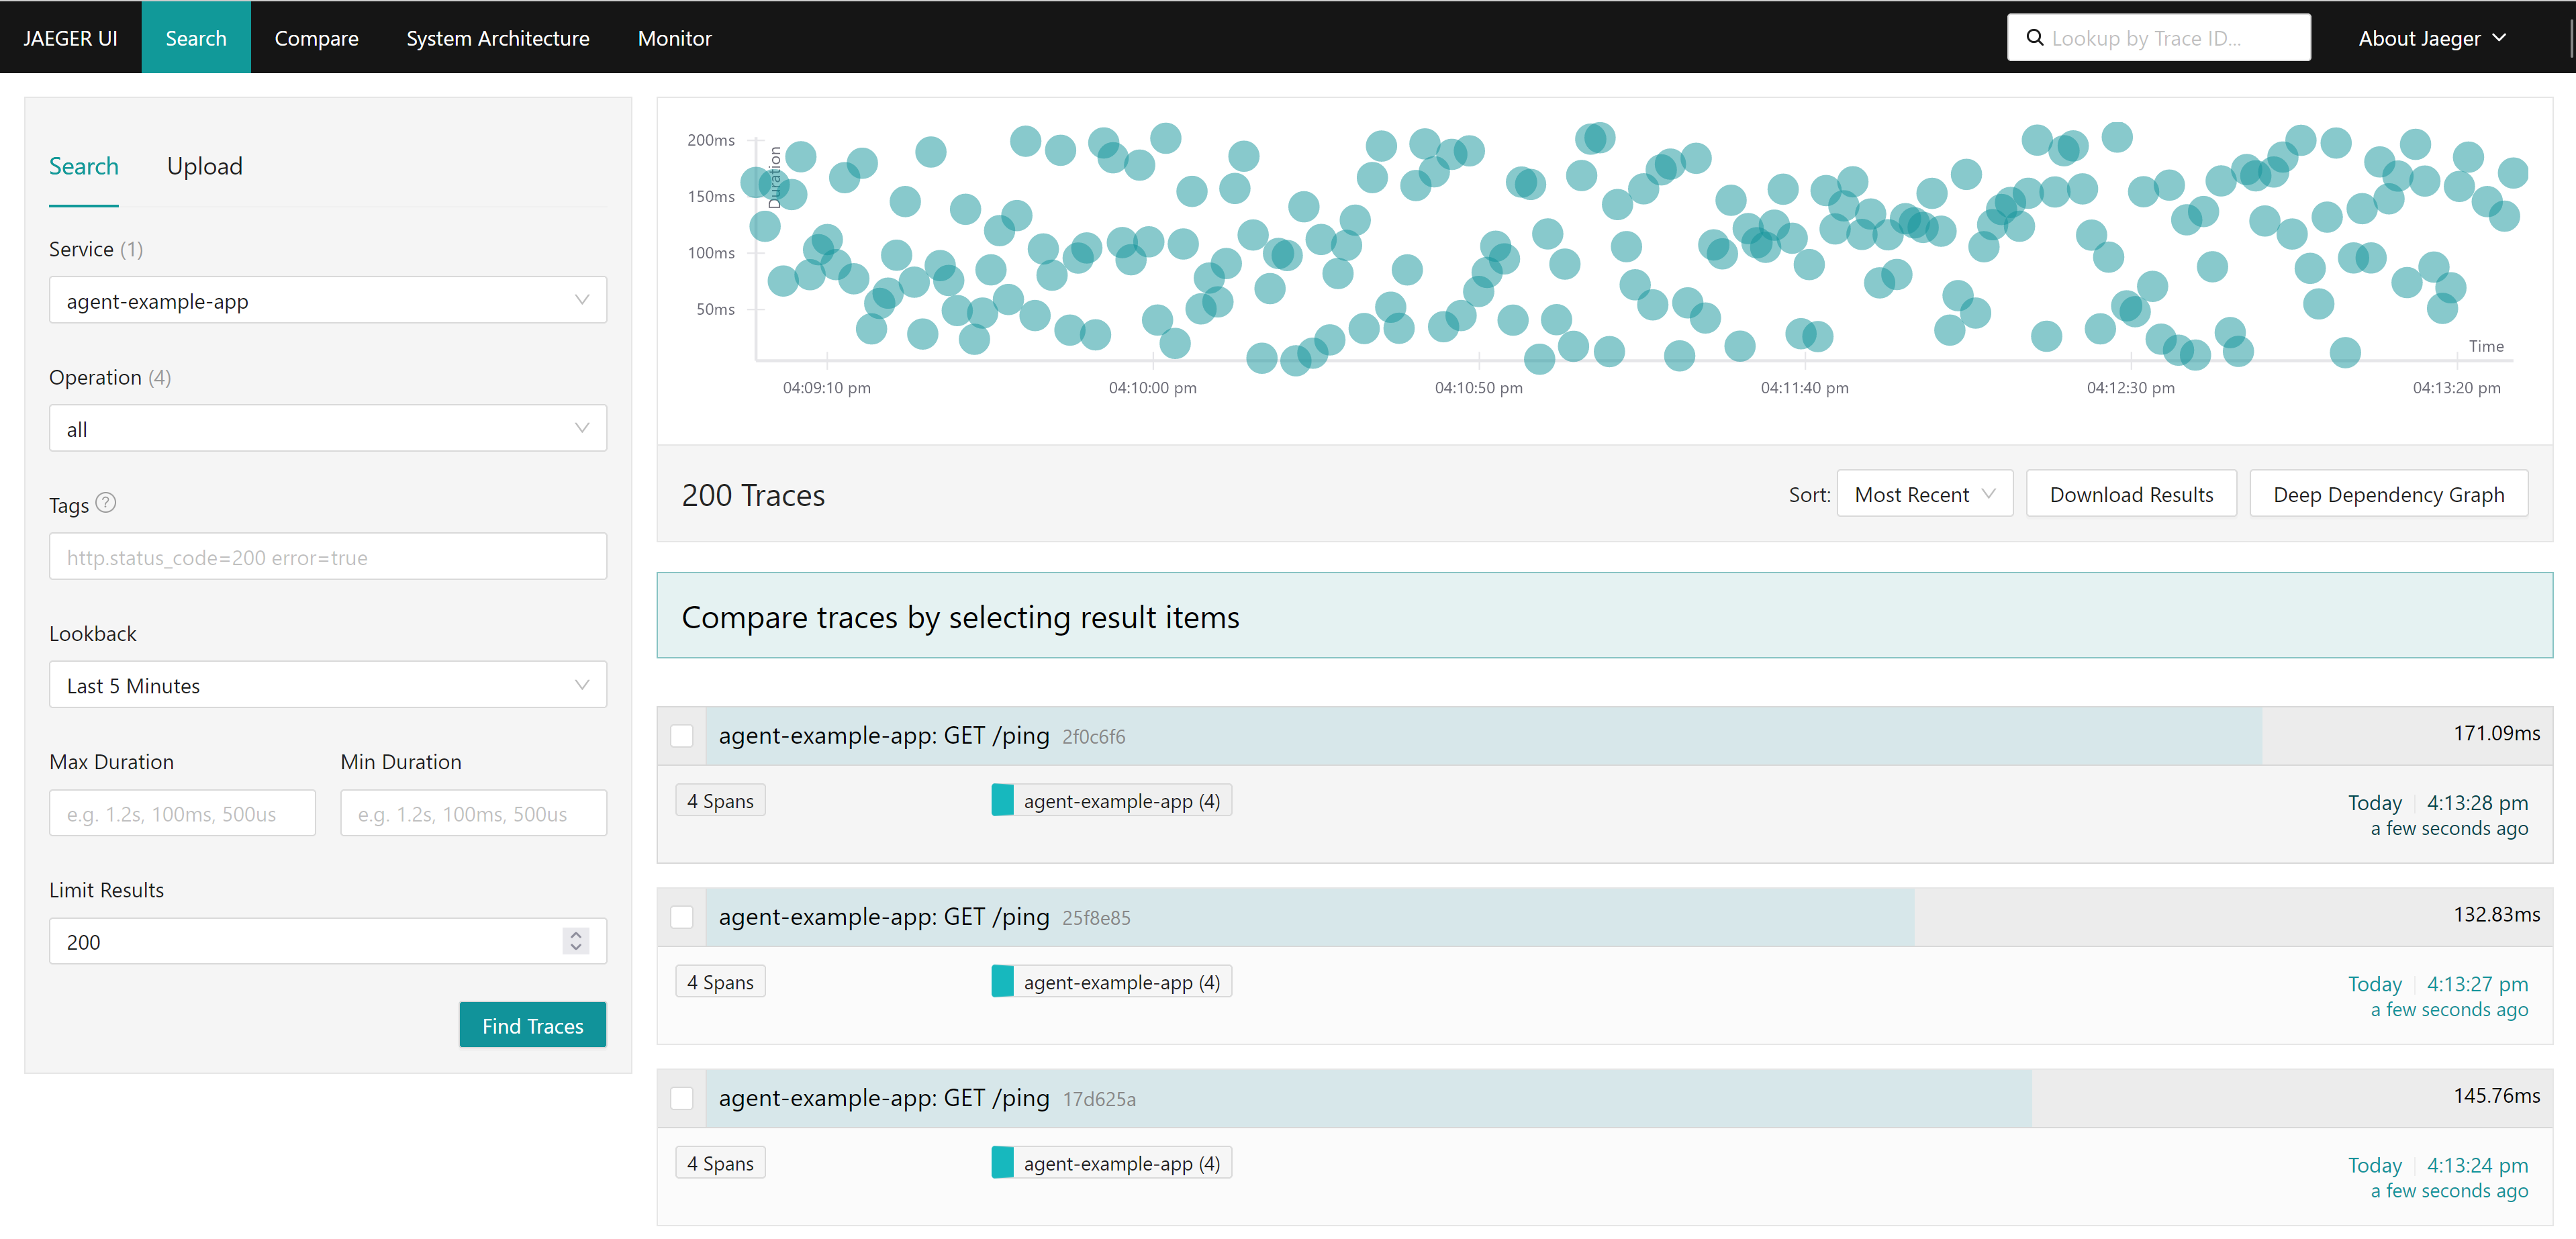Open the Service dropdown agent-example-app
The width and height of the screenshot is (2576, 1239).
(x=327, y=300)
